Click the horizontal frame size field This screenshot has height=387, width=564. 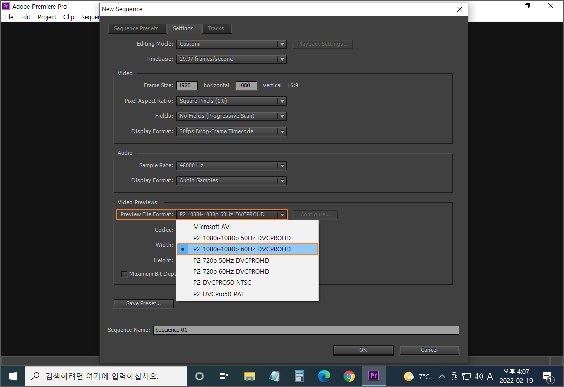click(187, 86)
